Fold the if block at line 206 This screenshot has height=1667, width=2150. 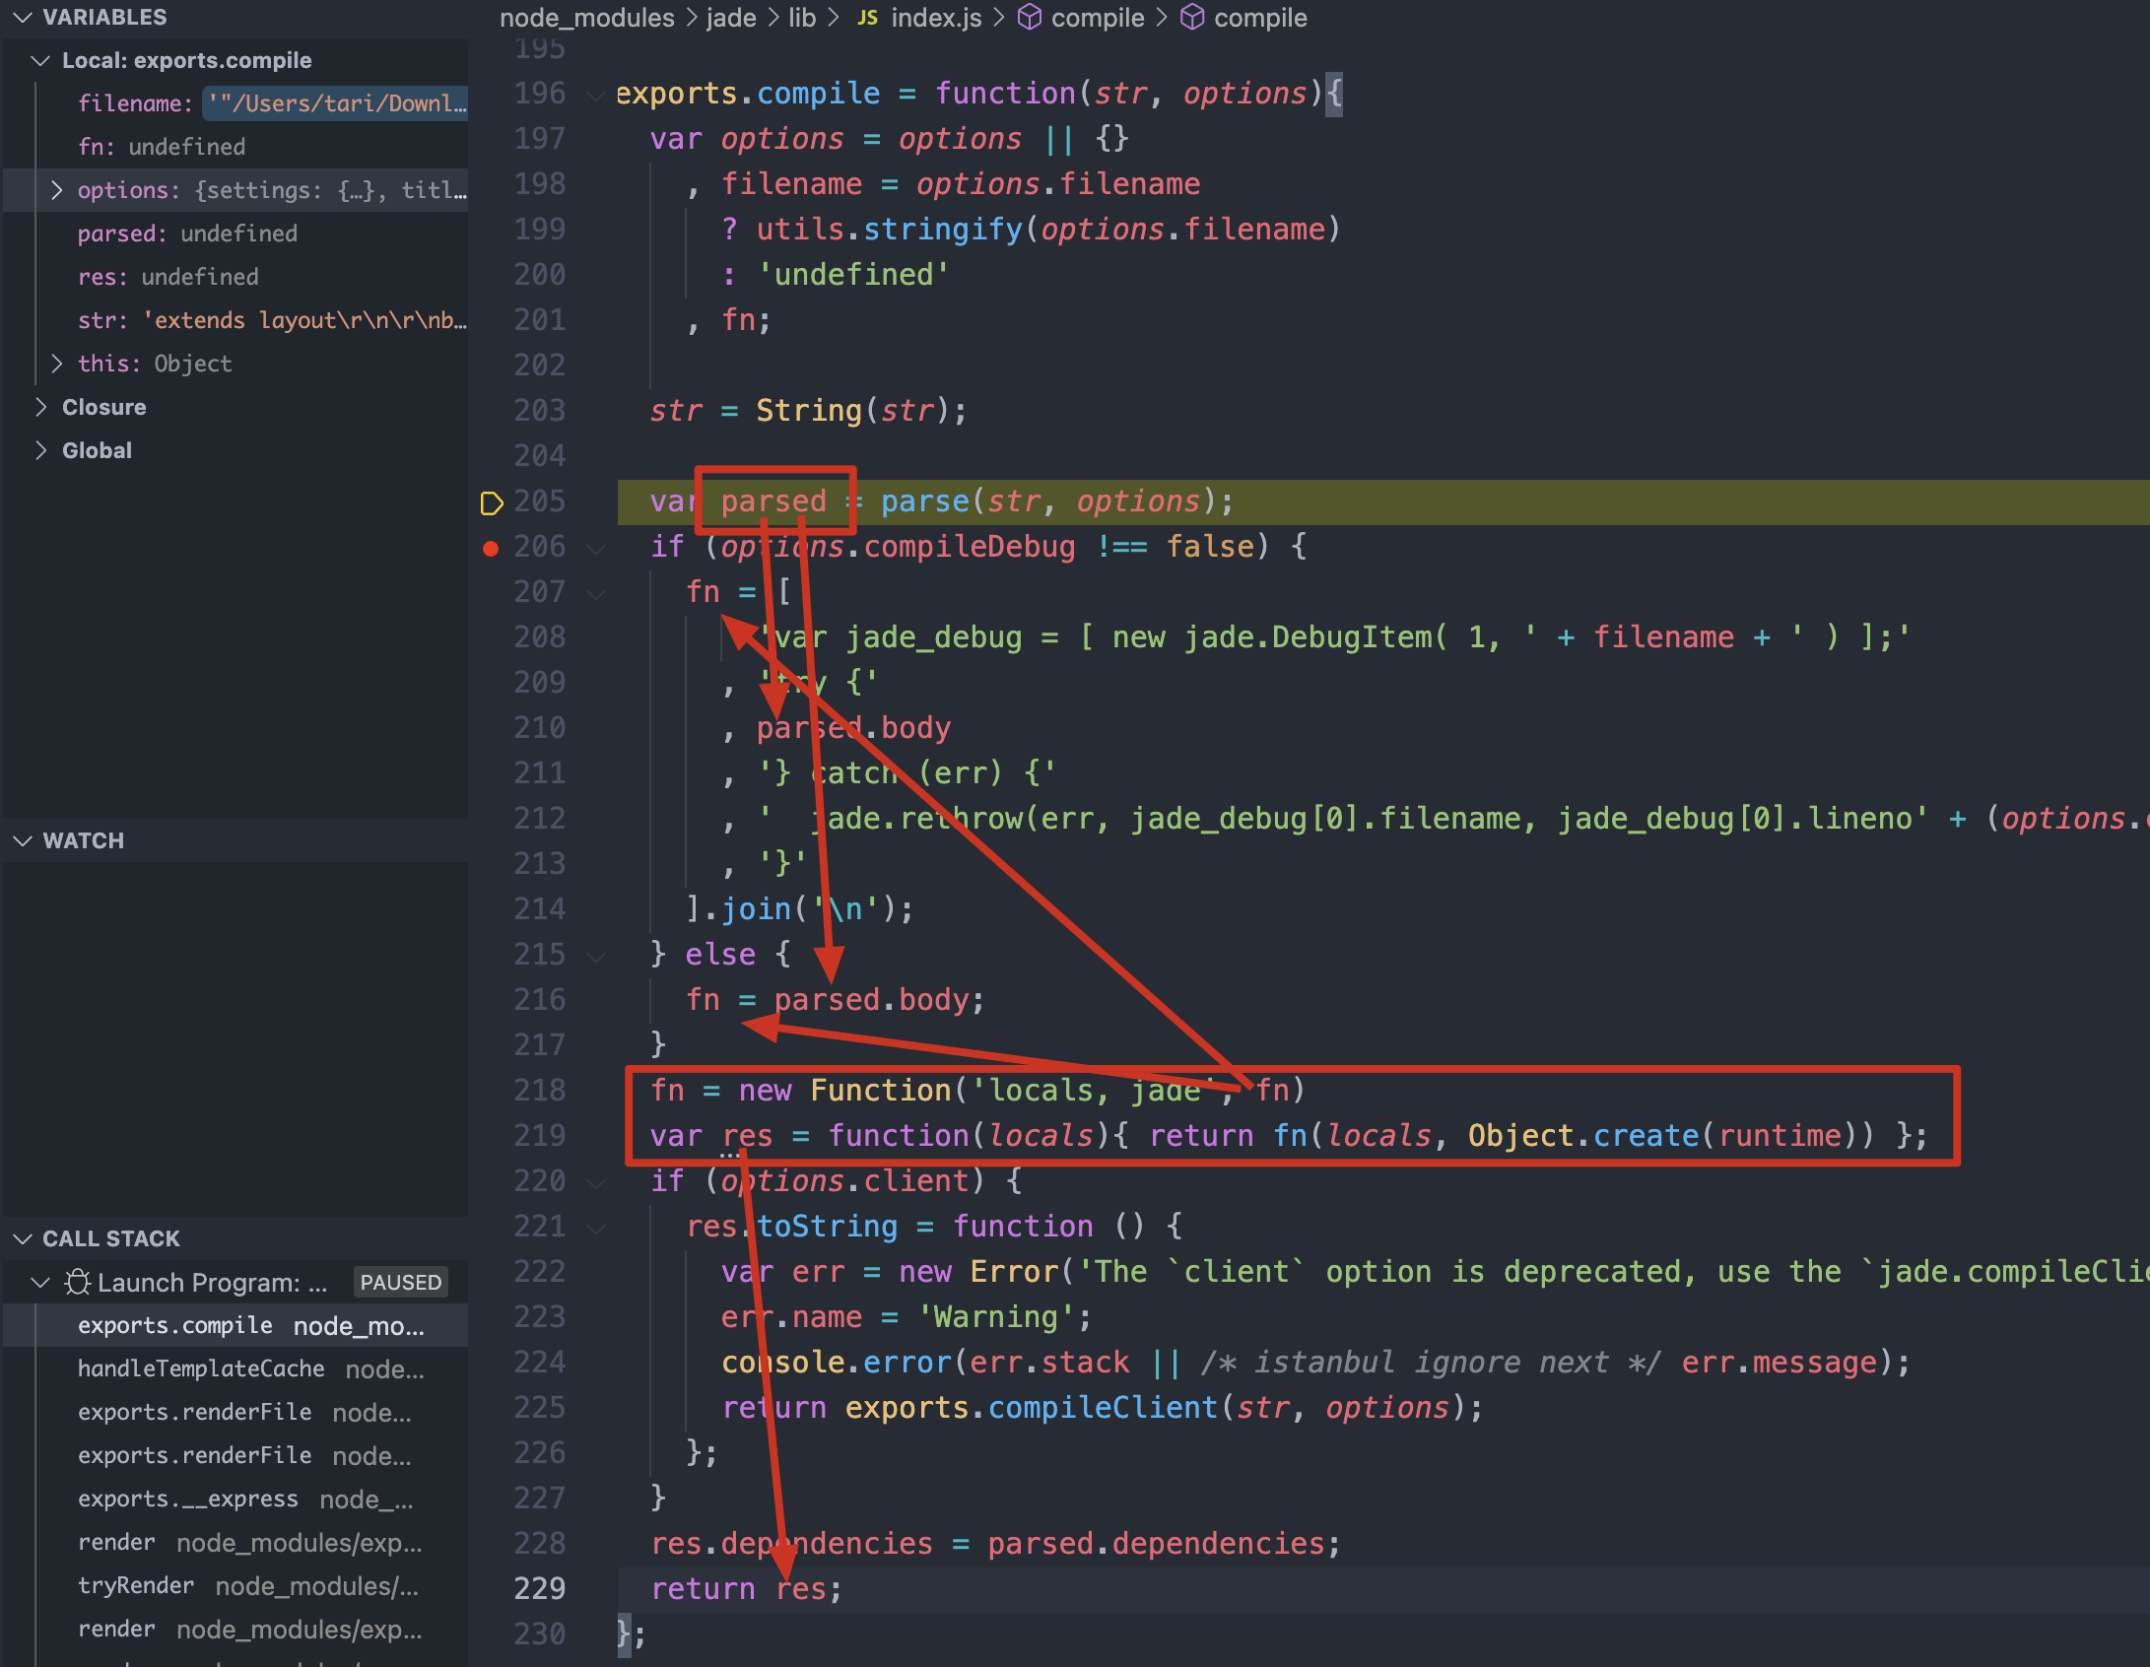[x=596, y=548]
